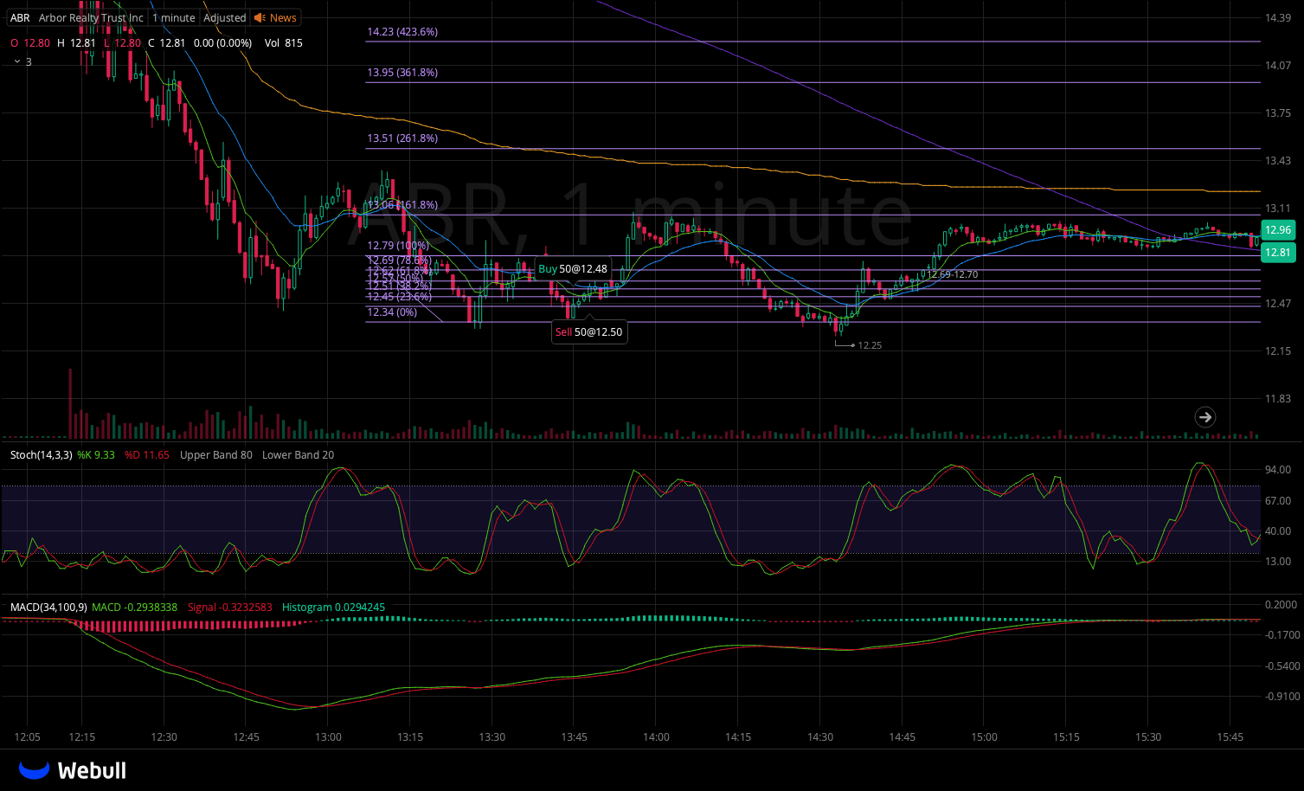Screen dimensions: 1304x791
Task: Click the 15:00 time axis label
Action: tap(984, 736)
